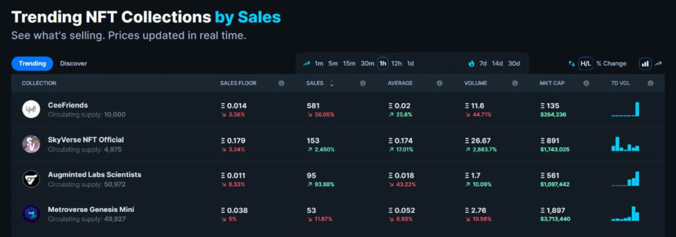This screenshot has height=237, width=676.
Task: Switch to the Discover tab
Action: click(73, 64)
